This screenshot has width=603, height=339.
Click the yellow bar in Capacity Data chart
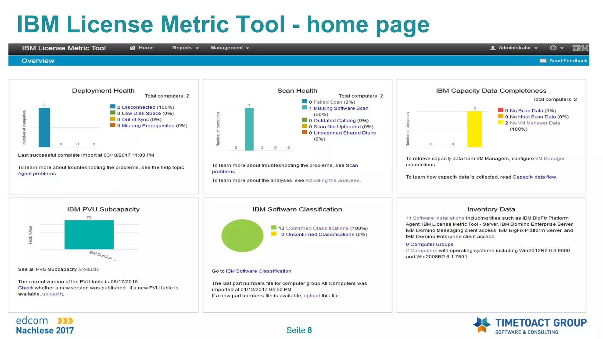[x=474, y=129]
